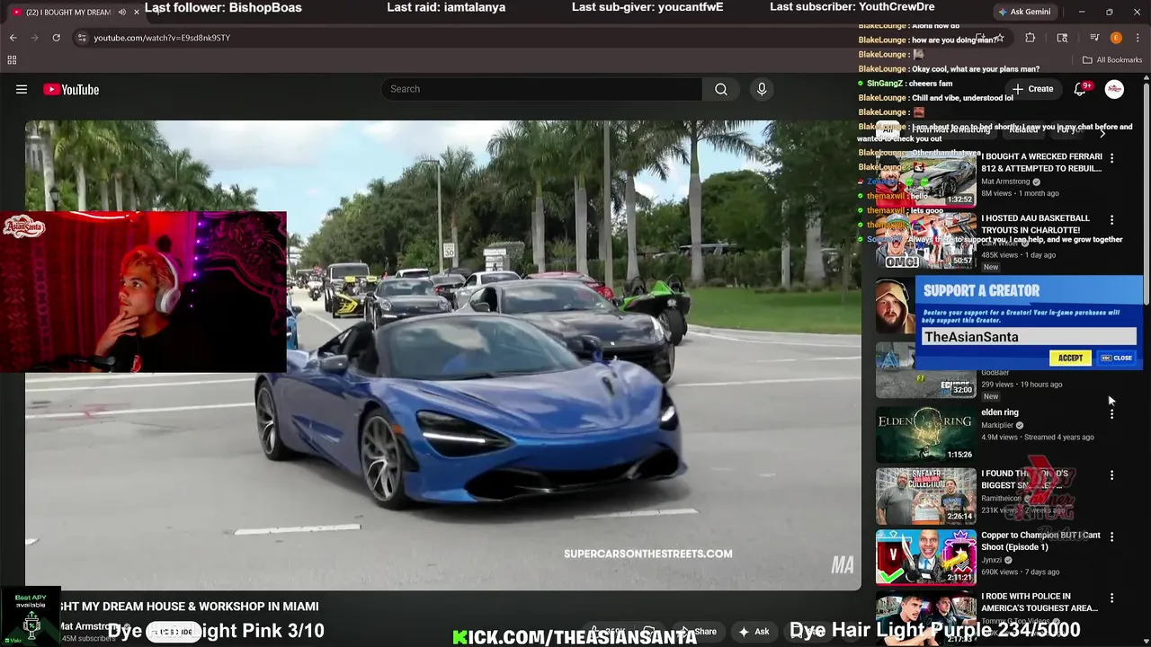Select the All filter chip
The height and width of the screenshot is (647, 1151).
[x=888, y=129]
